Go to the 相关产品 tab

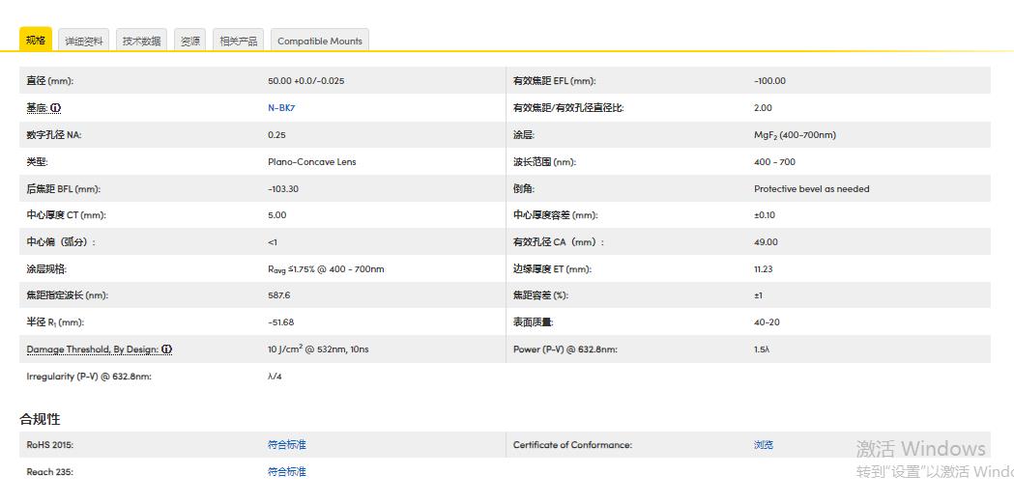239,41
